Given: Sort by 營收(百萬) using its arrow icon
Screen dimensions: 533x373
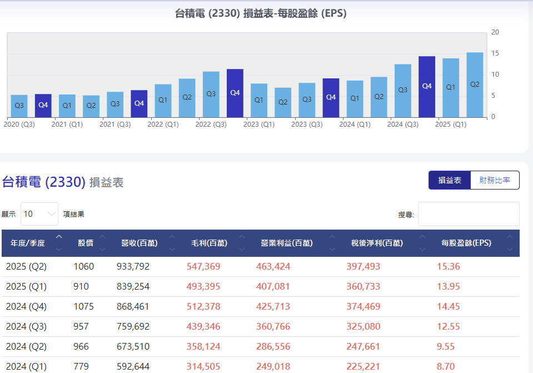Looking at the screenshot, I should (x=172, y=243).
